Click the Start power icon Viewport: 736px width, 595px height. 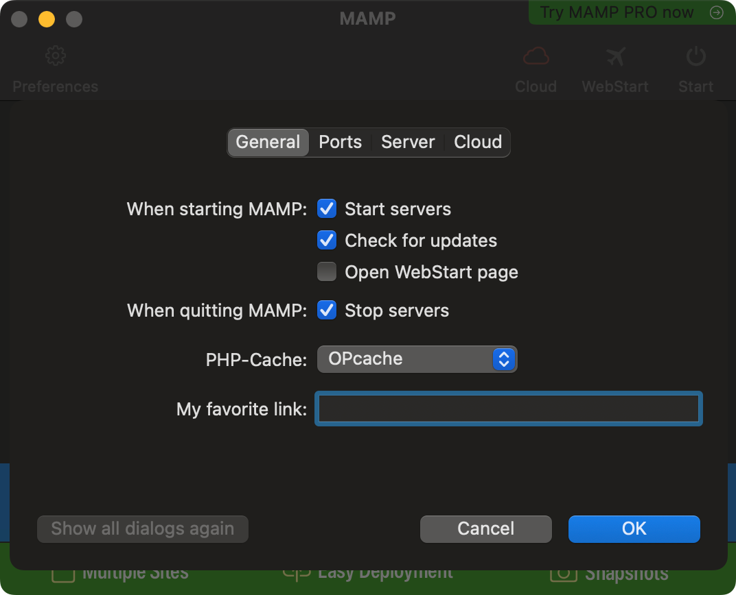coord(695,56)
